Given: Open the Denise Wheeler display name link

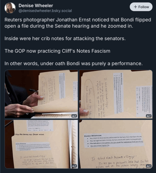Looking at the screenshot, I should click(x=36, y=6).
